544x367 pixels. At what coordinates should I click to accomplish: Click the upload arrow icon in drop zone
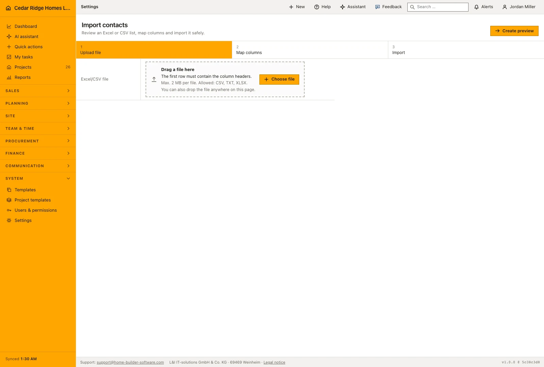[x=154, y=79]
